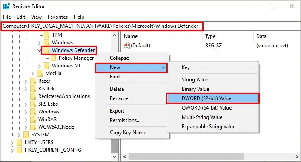This screenshot has height=162, width=301.
Task: Expand the HKEY_USERS hive arrow
Action: pos(12,143)
